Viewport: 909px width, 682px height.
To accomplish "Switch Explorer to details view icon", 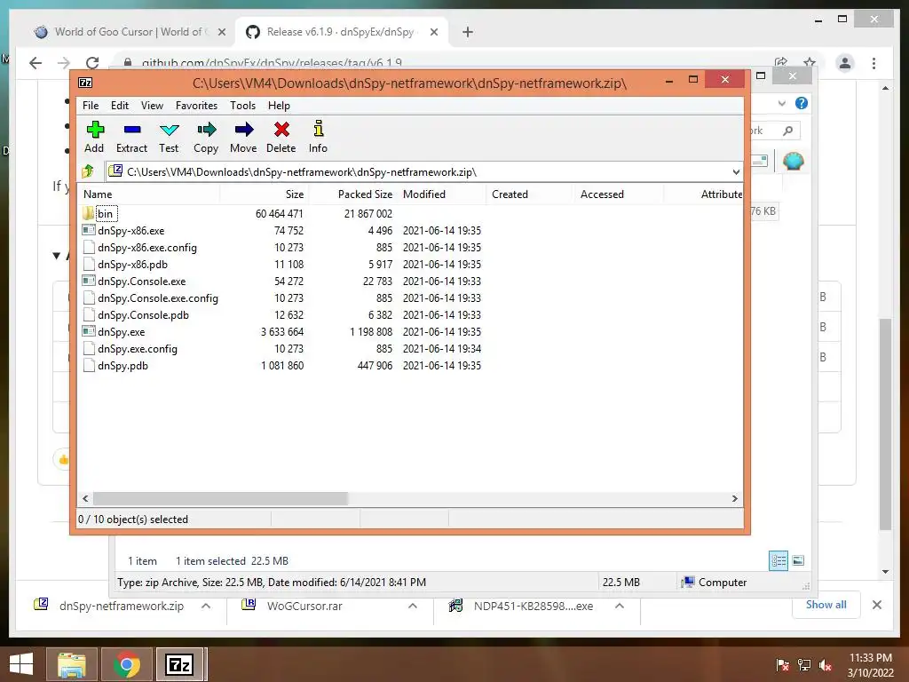I will (779, 561).
